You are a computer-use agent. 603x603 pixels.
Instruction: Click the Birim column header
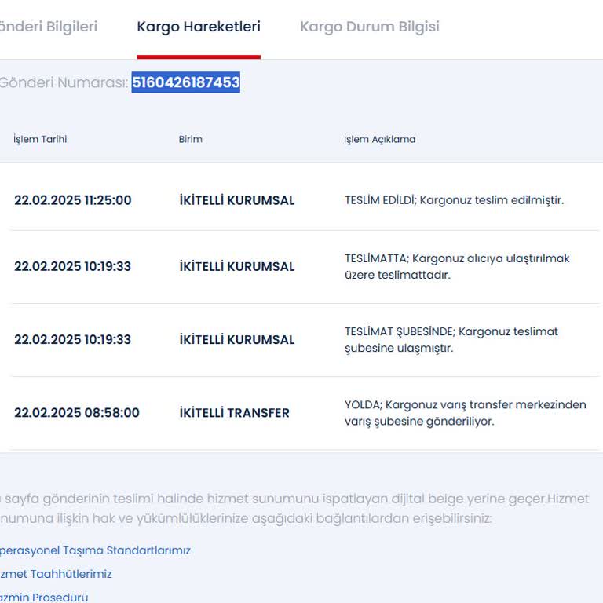(x=190, y=139)
